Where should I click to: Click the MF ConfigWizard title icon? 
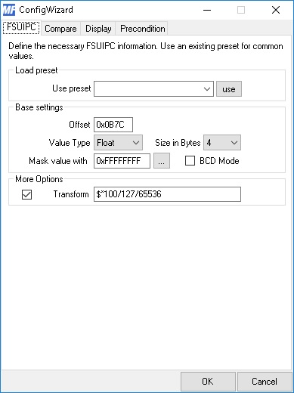click(9, 10)
